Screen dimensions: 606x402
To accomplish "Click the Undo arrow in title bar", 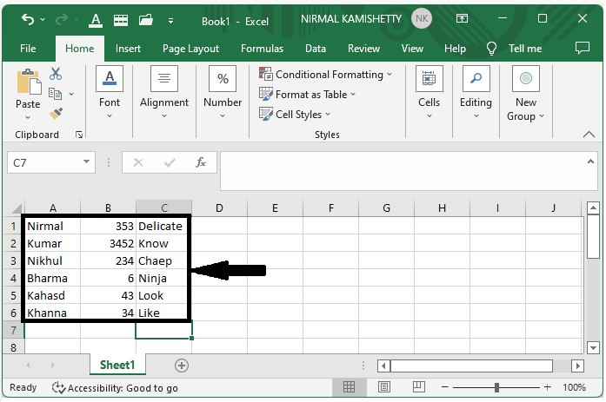I will tap(28, 18).
